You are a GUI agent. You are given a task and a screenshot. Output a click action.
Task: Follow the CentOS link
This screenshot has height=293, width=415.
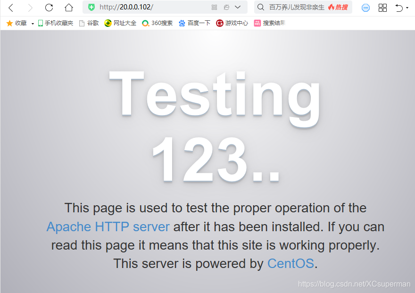tap(290, 264)
